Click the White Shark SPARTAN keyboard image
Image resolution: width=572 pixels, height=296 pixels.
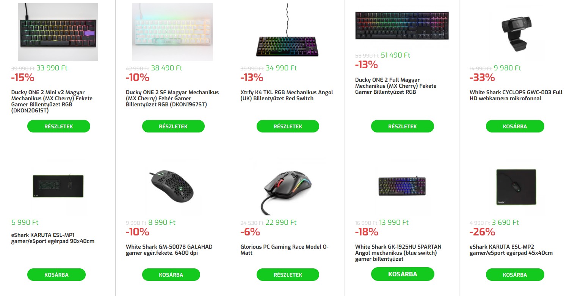(402, 186)
